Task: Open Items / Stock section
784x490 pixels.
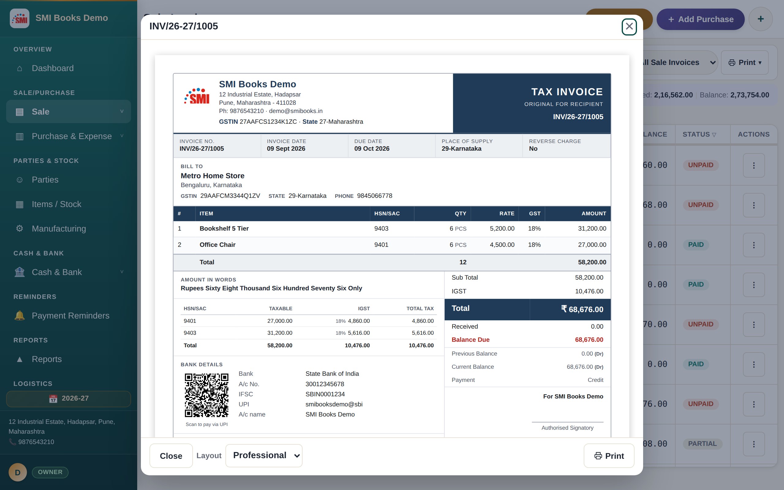Action: click(x=68, y=204)
